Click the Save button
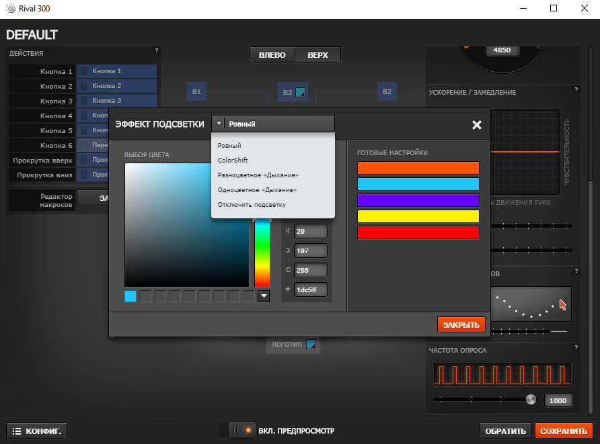This screenshot has width=600, height=444. 563,431
